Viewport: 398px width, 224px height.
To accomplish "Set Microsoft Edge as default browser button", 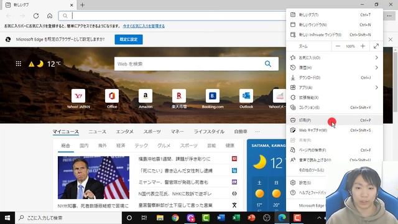I will (x=129, y=39).
